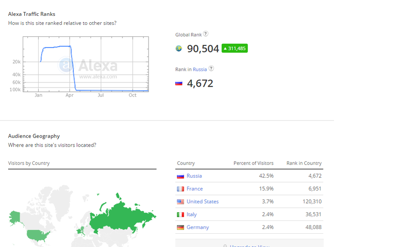Click the Russia flag in country table
The width and height of the screenshot is (394, 247).
click(180, 176)
